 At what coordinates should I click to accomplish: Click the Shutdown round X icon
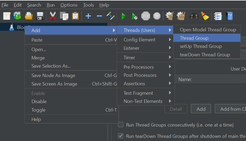(x=157, y=16)
